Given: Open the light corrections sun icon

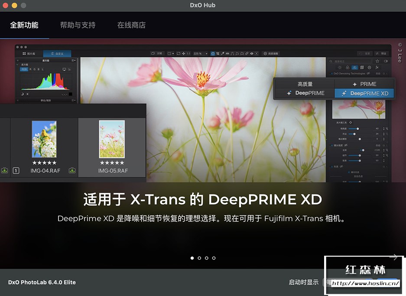Looking at the screenshot, I should tap(340, 67).
